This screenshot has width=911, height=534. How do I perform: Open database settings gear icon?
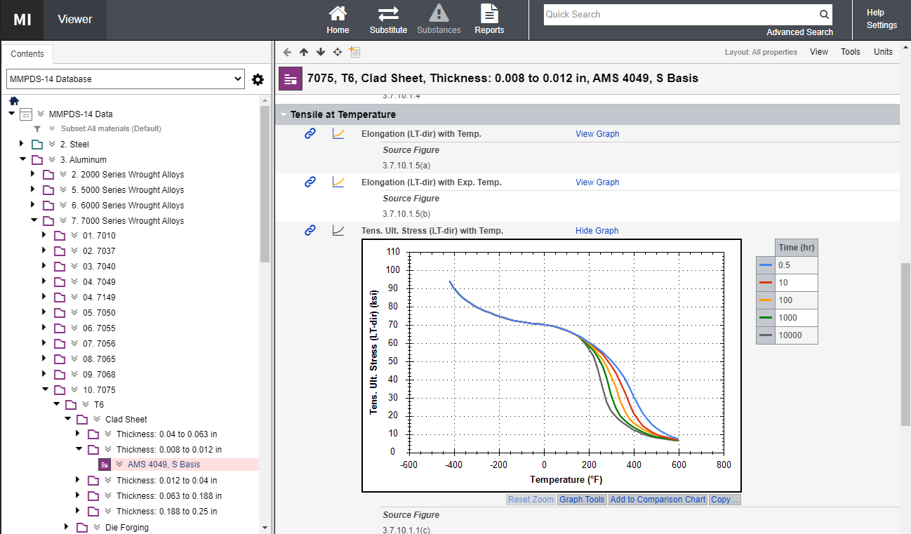point(258,79)
